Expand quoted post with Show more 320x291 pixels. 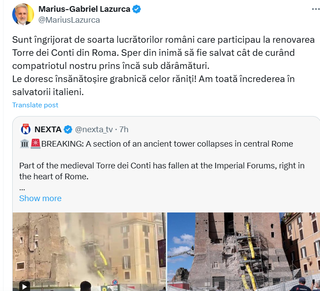[x=40, y=198]
